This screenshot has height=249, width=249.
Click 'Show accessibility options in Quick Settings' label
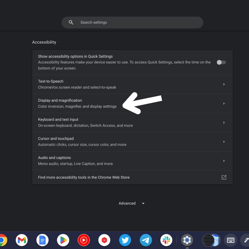pyautogui.click(x=75, y=56)
